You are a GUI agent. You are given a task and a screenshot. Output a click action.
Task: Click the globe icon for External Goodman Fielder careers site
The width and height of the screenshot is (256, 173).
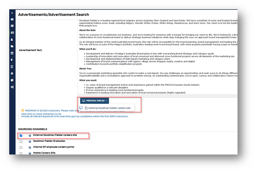30,136
